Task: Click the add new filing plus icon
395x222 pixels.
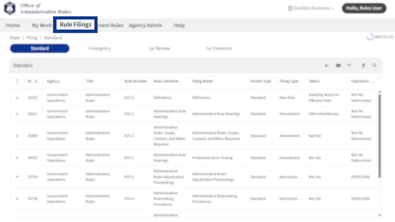Action: tap(326, 65)
